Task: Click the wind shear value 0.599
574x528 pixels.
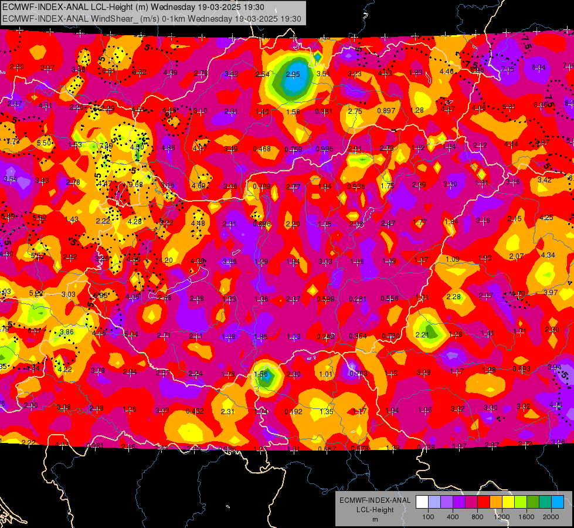Action: [325, 299]
